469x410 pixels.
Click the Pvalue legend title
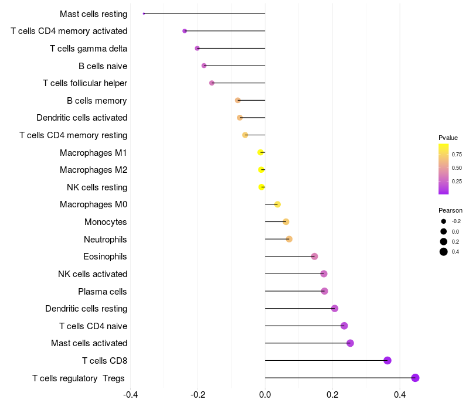pos(448,138)
